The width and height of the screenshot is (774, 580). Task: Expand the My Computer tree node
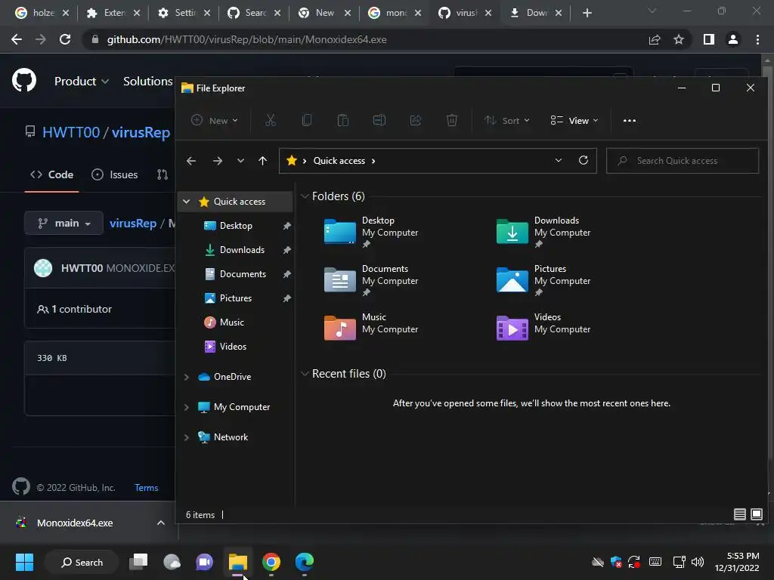click(x=186, y=407)
